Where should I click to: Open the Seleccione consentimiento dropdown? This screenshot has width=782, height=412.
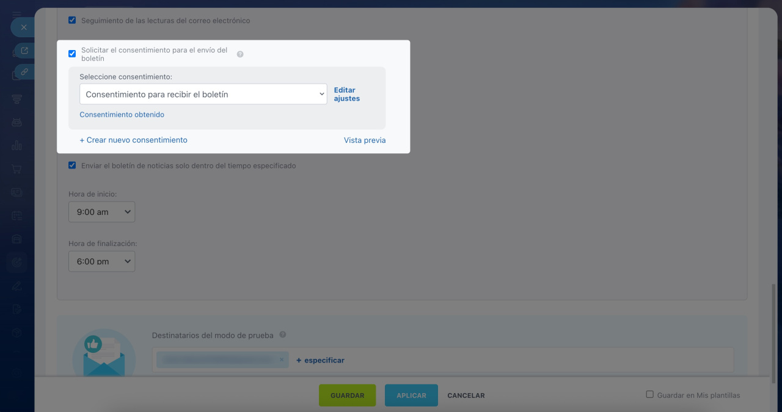(x=203, y=95)
